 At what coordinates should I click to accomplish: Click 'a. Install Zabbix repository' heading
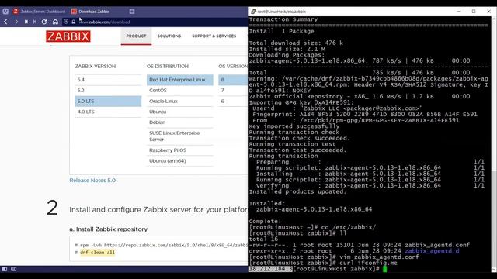[109, 229]
